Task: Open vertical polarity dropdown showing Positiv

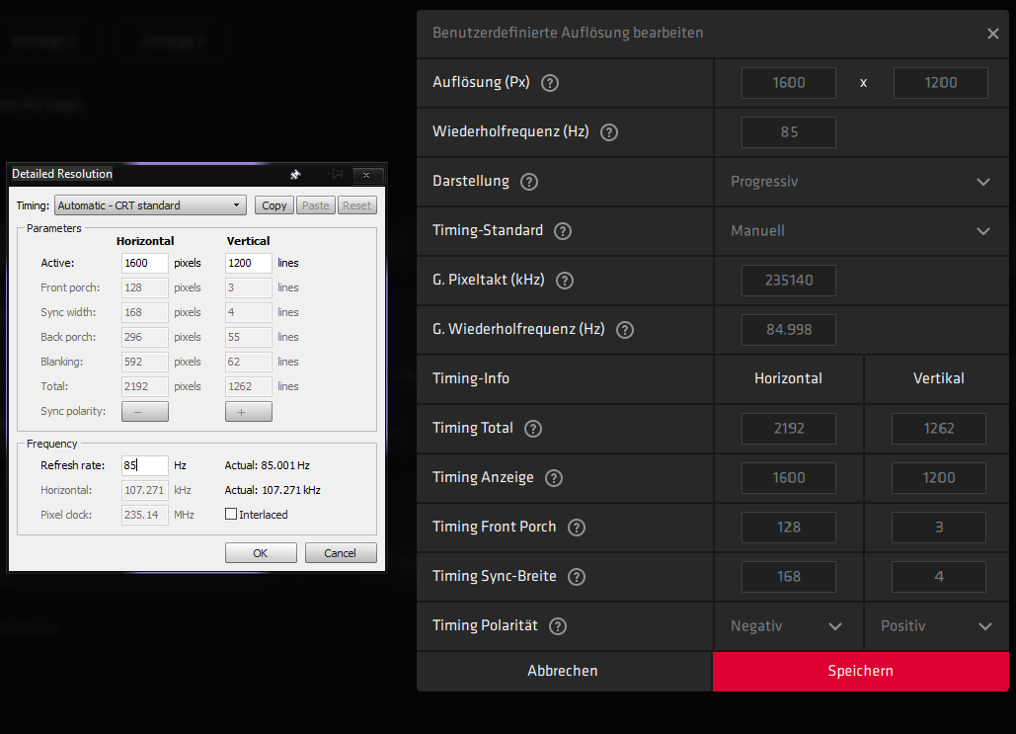Action: pyautogui.click(x=936, y=625)
